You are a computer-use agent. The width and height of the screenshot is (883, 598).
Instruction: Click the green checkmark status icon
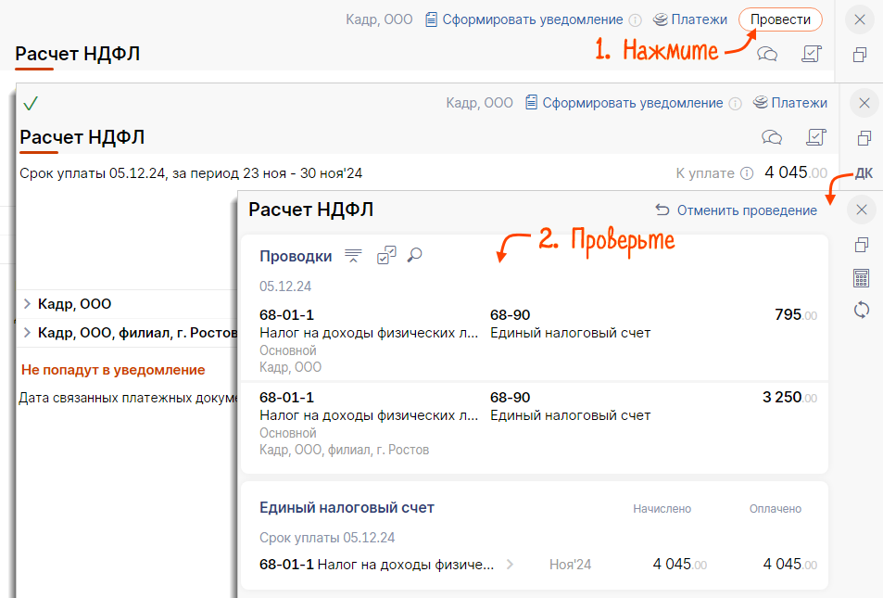point(31,103)
